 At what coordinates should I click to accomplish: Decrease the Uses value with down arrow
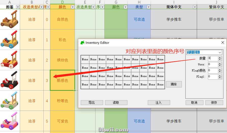[x=220, y=66]
